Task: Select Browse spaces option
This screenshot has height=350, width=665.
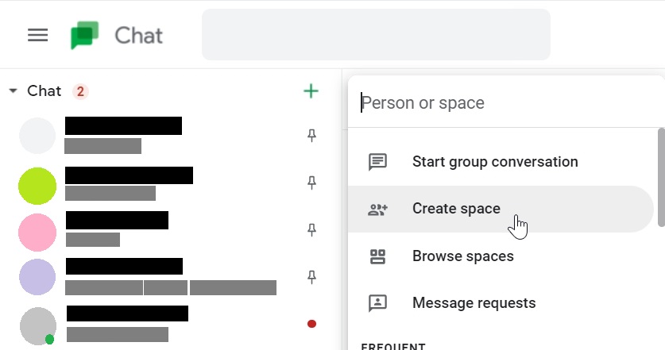Action: pos(462,256)
